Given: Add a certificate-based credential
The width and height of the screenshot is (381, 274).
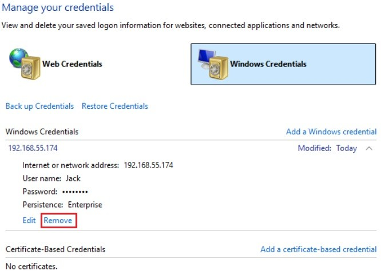Looking at the screenshot, I should pos(318,249).
